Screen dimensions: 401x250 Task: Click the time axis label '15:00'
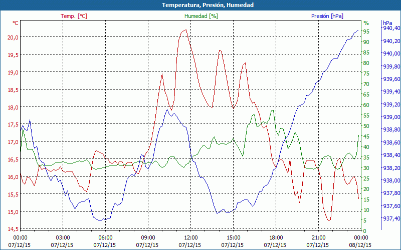coord(233,238)
